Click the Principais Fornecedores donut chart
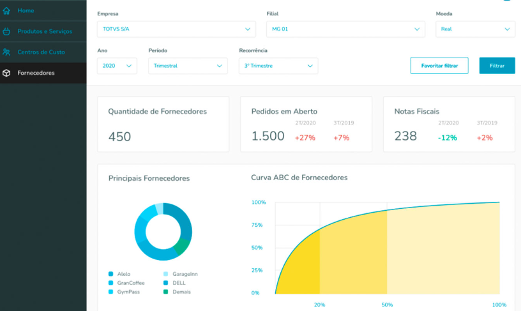 click(163, 231)
